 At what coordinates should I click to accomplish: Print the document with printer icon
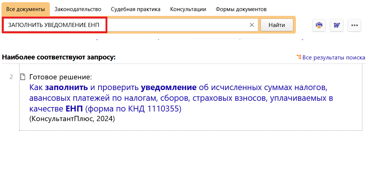319,25
